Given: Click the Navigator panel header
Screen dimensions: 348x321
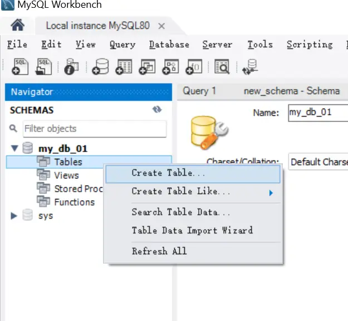Looking at the screenshot, I should tap(89, 92).
